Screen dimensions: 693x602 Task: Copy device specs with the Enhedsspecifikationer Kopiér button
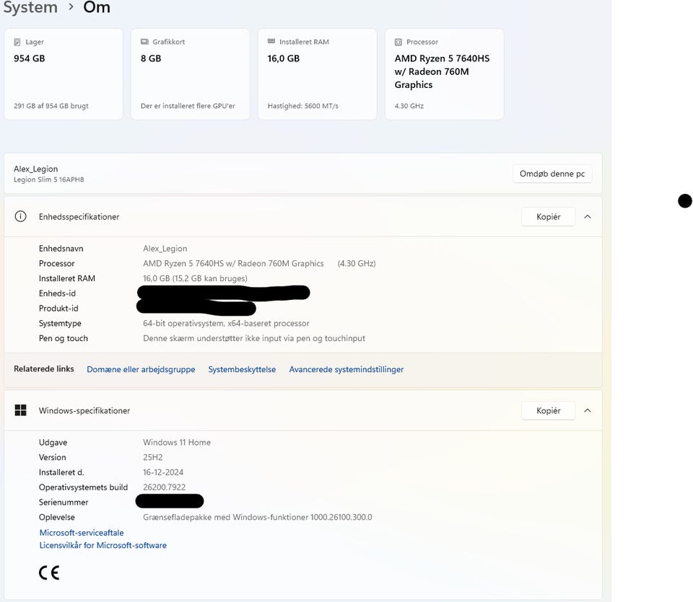pyautogui.click(x=548, y=217)
